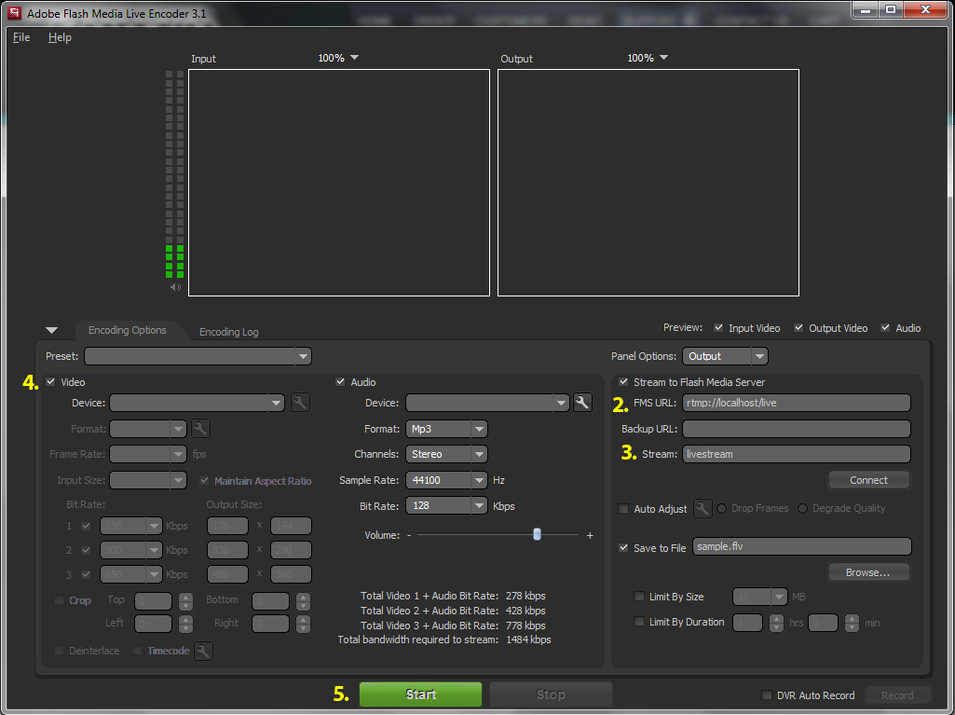
Task: Open the audio Format Mp3 dropdown
Action: point(446,429)
